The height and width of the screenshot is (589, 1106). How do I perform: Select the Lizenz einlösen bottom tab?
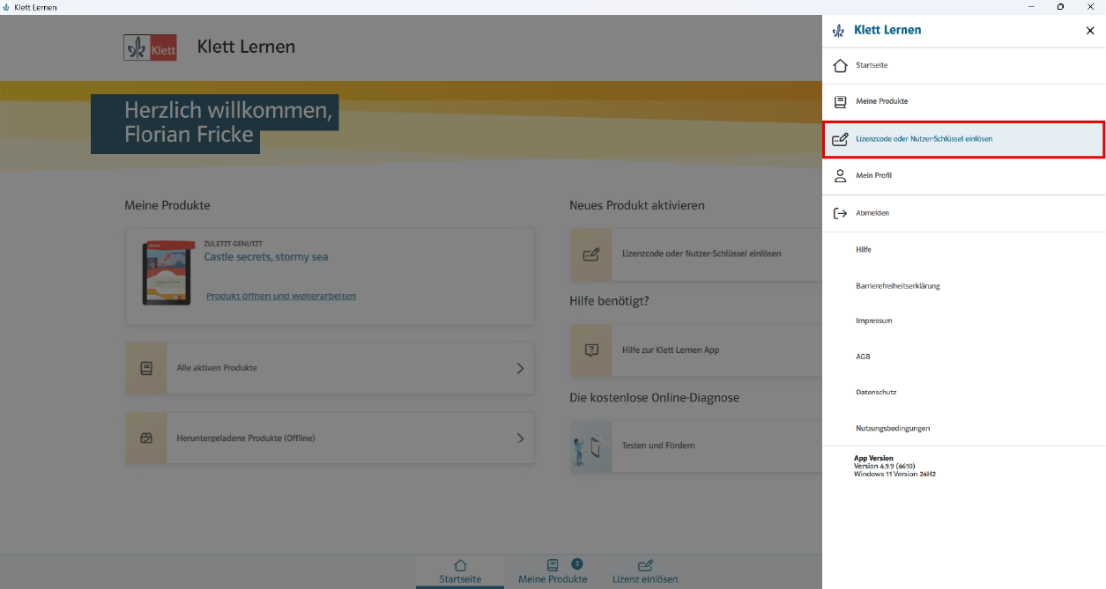645,571
